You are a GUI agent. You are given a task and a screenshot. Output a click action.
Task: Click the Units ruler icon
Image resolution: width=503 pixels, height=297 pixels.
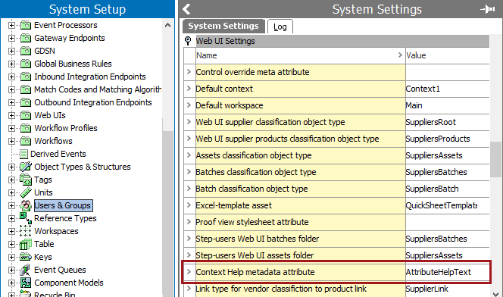pyautogui.click(x=26, y=192)
